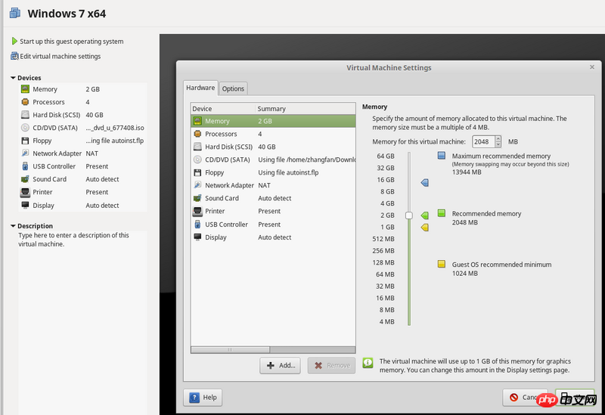Image resolution: width=605 pixels, height=415 pixels.
Task: Select the 40 GB summary in hardware list
Action: 267,147
